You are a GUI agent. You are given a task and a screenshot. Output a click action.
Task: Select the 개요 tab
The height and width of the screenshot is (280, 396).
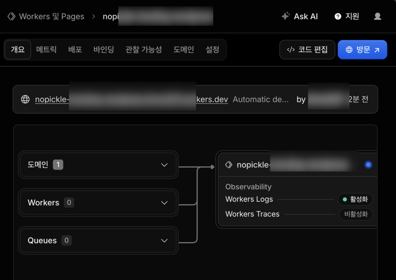click(x=18, y=49)
